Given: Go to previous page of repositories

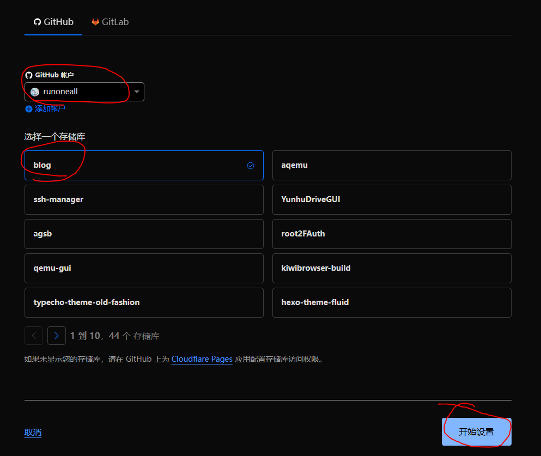Looking at the screenshot, I should pyautogui.click(x=34, y=336).
